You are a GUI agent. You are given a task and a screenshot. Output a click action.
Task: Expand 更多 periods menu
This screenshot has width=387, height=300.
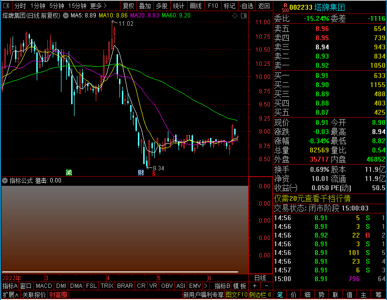click(98, 6)
